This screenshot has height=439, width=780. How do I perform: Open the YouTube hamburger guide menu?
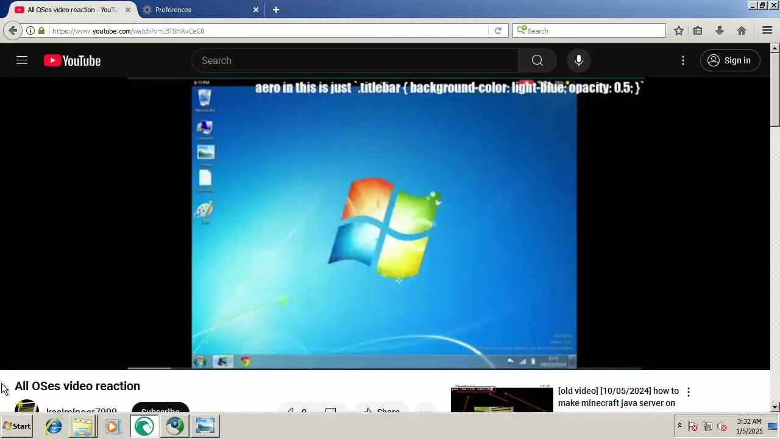22,60
